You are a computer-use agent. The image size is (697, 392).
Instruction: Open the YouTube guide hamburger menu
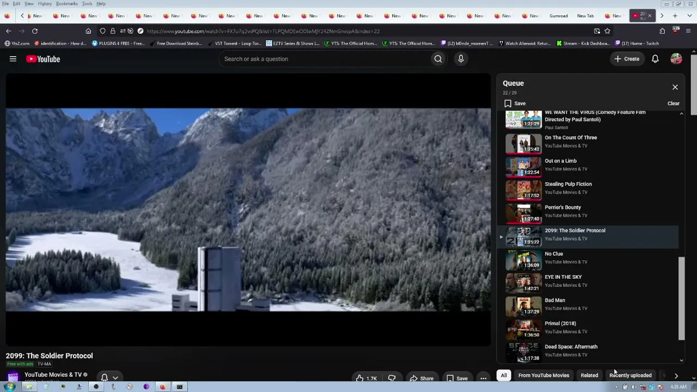point(13,59)
